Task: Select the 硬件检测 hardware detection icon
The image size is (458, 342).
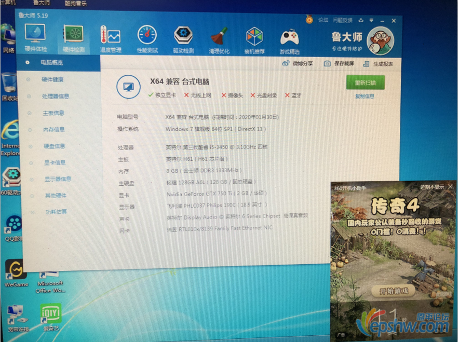Action: pyautogui.click(x=74, y=39)
